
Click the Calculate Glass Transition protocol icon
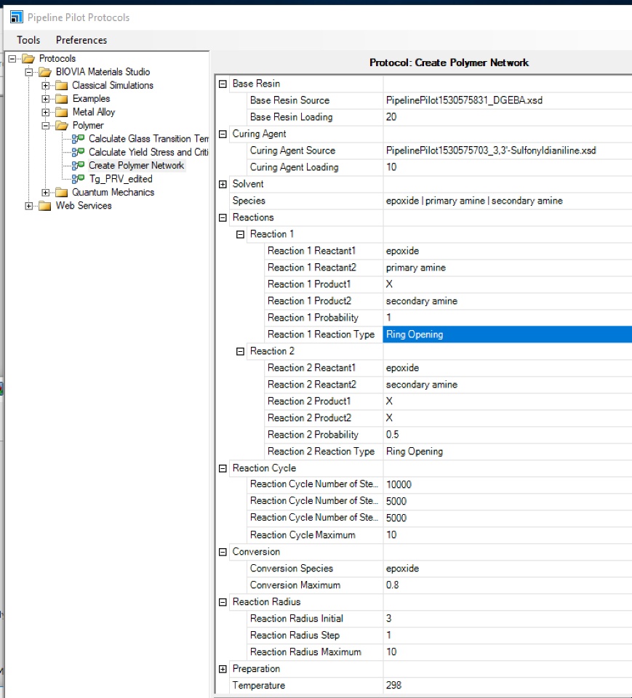click(x=79, y=139)
